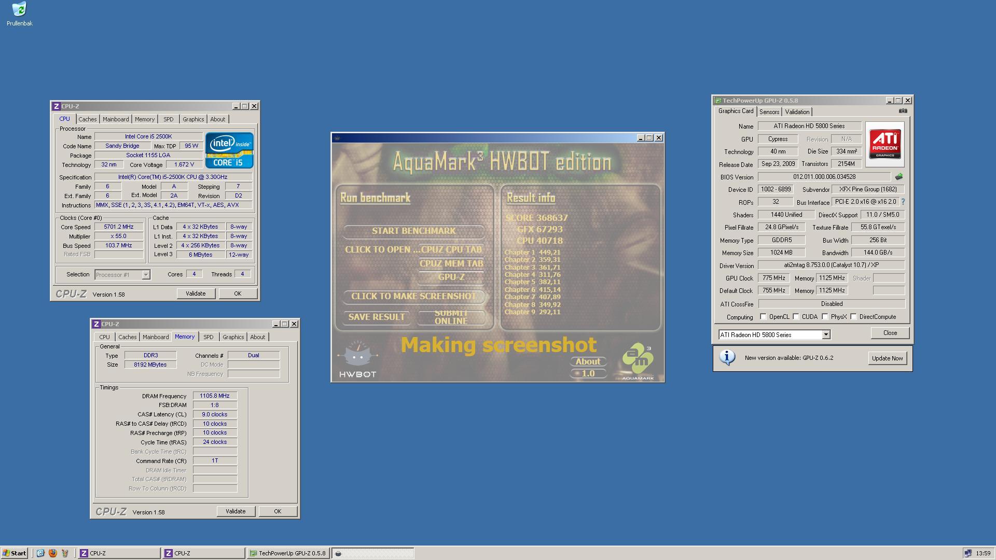Viewport: 996px width, 560px height.
Task: Open the Validation tab in GPU-Z
Action: pos(797,112)
